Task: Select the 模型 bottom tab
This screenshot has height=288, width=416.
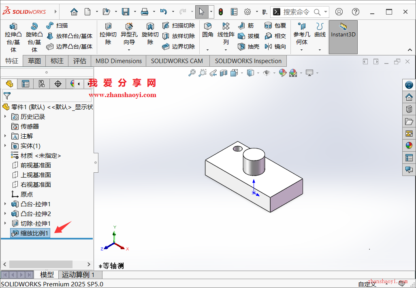Action: click(x=47, y=275)
